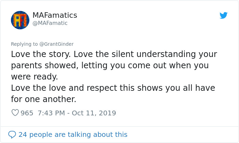Open the @MAFamatic handle link
Image resolution: width=239 pixels, height=143 pixels.
50,23
